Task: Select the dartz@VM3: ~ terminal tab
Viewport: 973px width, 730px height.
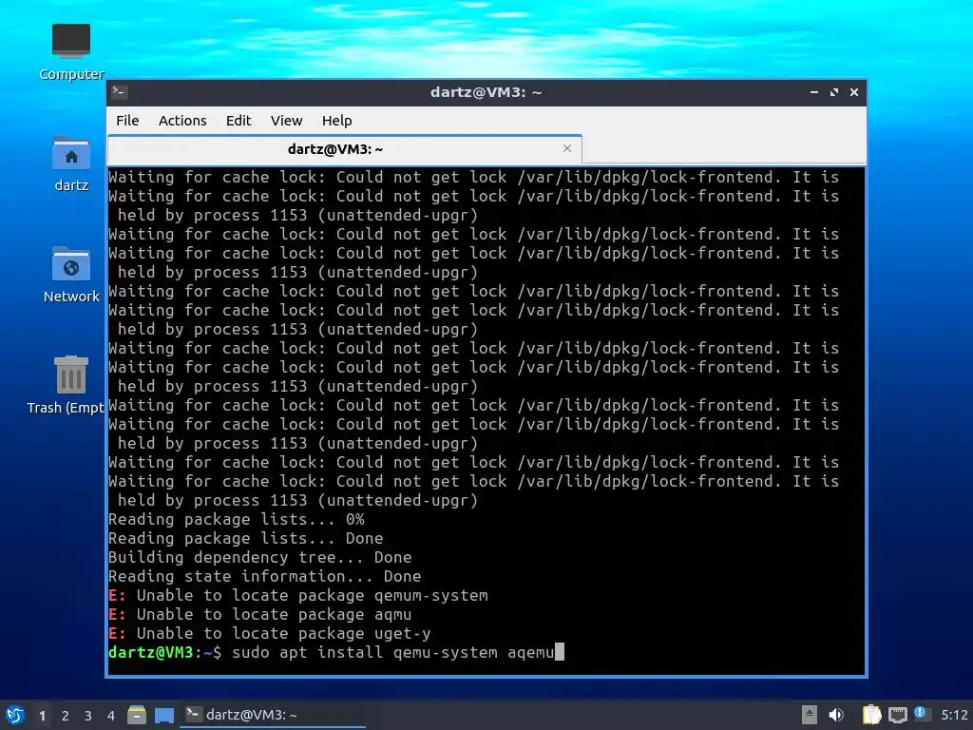Action: point(344,149)
